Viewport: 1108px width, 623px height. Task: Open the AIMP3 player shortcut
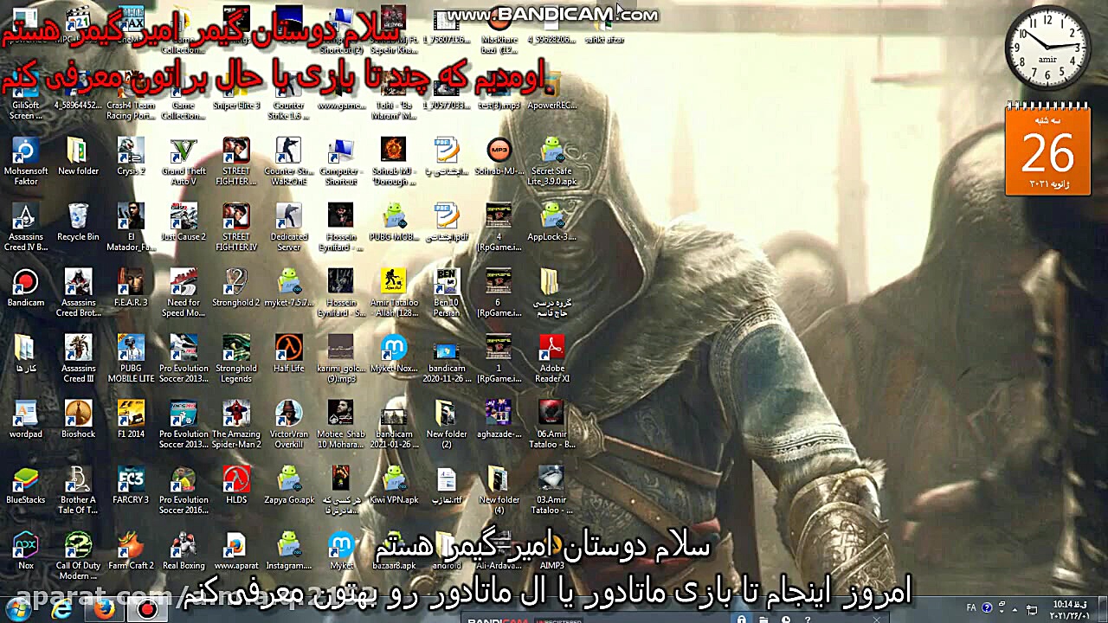(551, 551)
